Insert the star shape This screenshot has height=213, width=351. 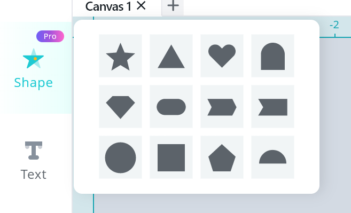(120, 56)
